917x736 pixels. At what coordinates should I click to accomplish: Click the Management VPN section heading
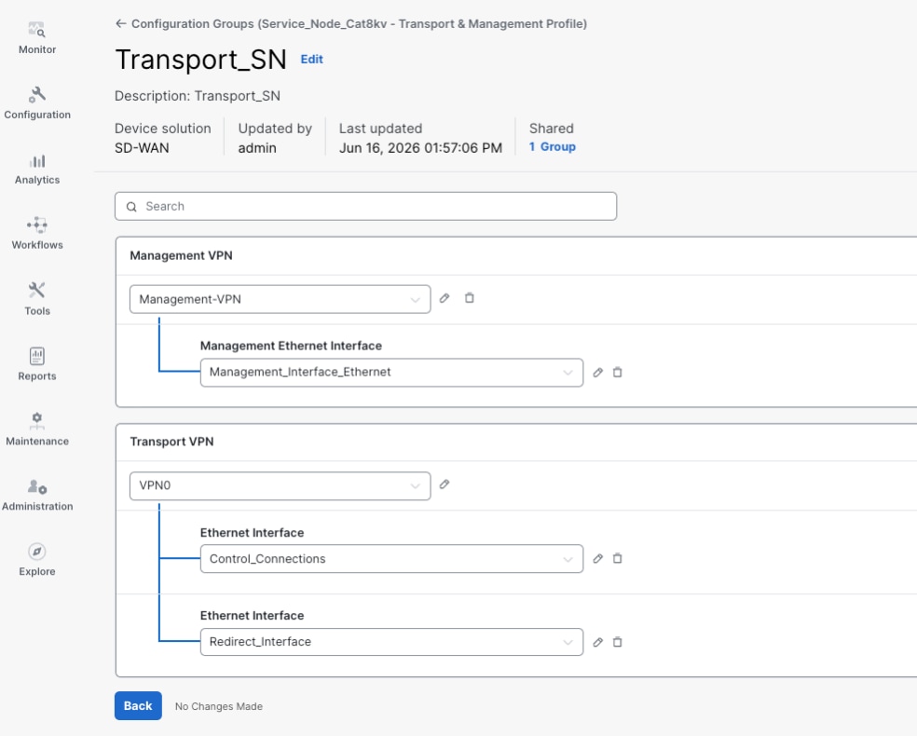(x=182, y=255)
